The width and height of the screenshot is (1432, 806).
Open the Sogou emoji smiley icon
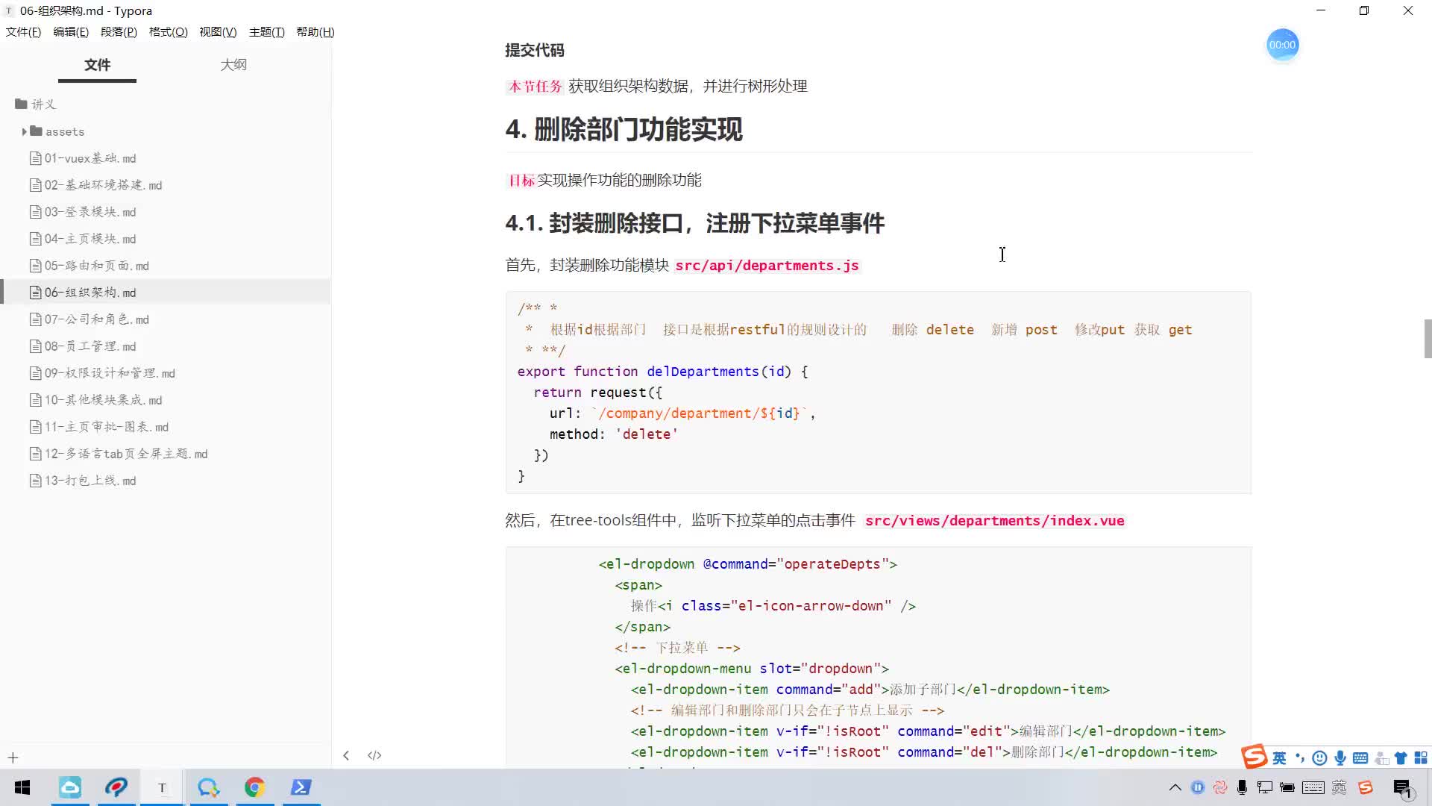1319,758
